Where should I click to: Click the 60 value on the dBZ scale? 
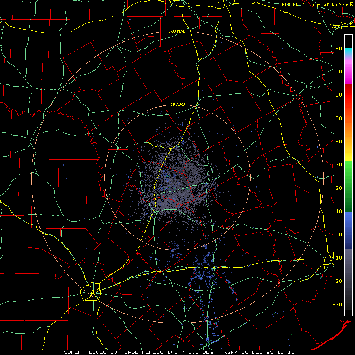(x=339, y=95)
